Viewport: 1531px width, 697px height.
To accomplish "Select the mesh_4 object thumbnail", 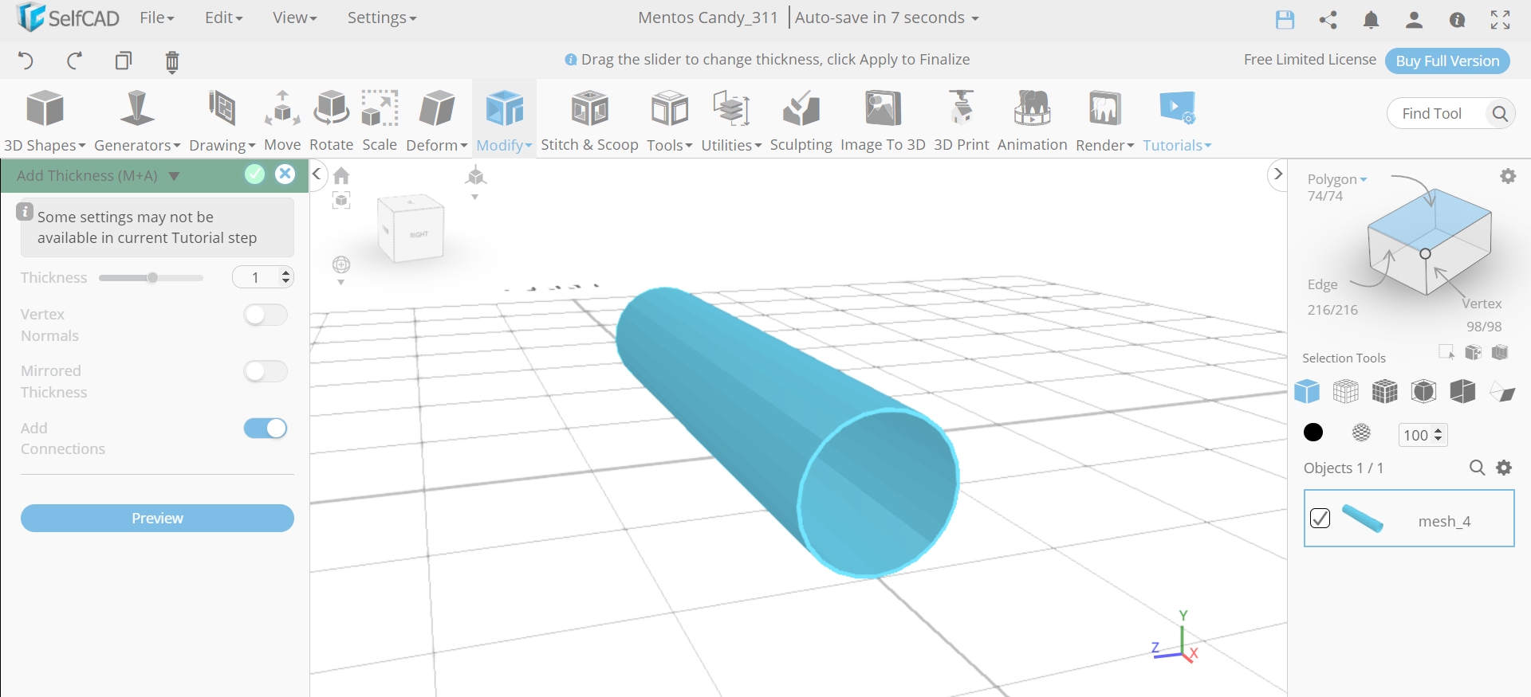I will pos(1362,519).
